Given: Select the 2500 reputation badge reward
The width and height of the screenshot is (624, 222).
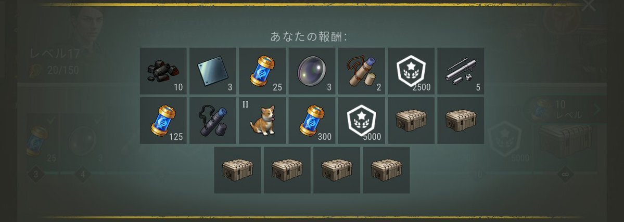Looking at the screenshot, I should click(x=411, y=71).
